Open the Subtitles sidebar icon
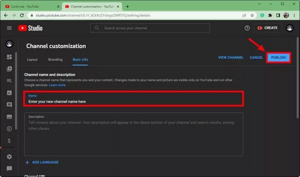 pos(9,117)
